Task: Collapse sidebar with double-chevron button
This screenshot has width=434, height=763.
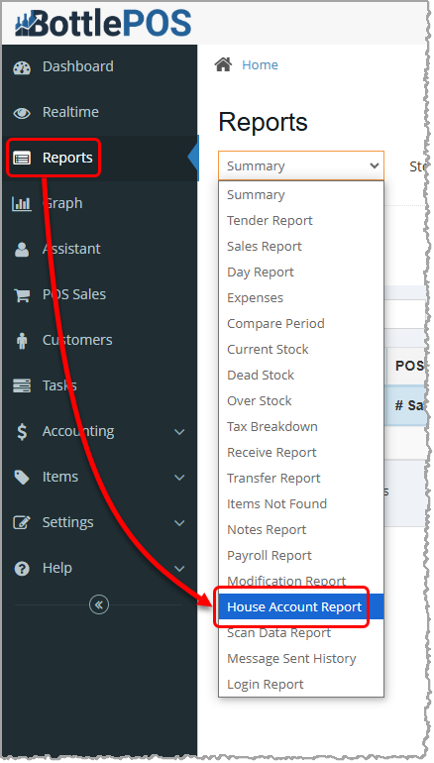Action: (99, 604)
